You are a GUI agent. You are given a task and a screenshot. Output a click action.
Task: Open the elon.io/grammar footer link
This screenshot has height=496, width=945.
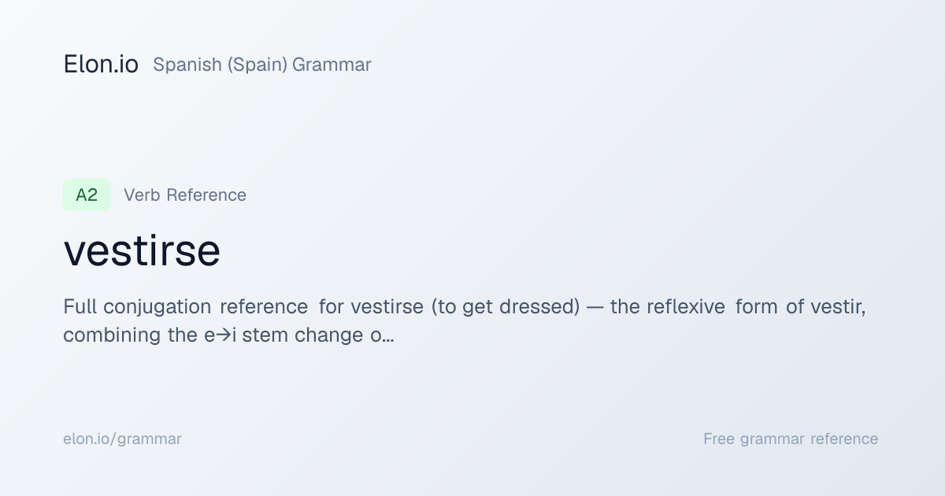click(x=122, y=439)
